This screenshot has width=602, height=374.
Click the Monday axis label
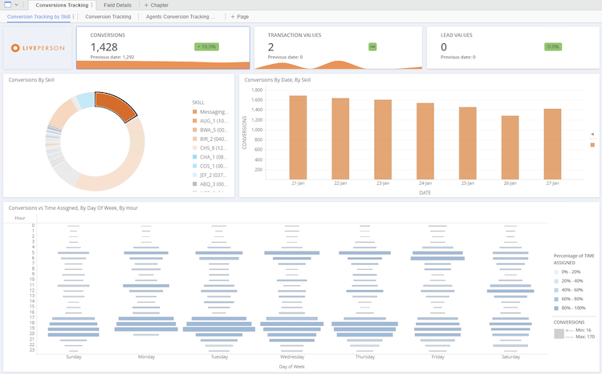[146, 356]
